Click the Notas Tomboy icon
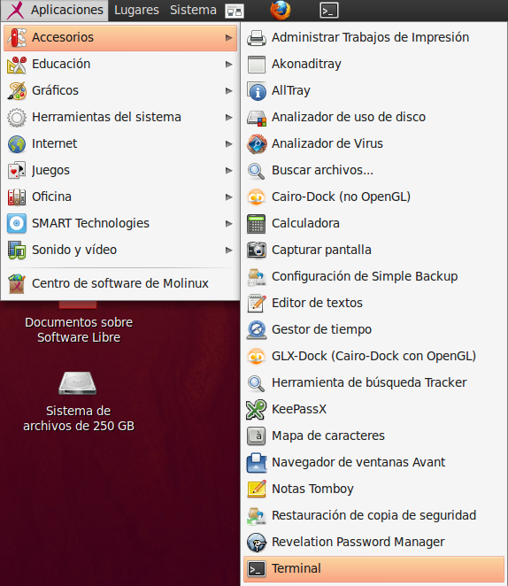Viewport: 508px width, 586px height. (257, 489)
